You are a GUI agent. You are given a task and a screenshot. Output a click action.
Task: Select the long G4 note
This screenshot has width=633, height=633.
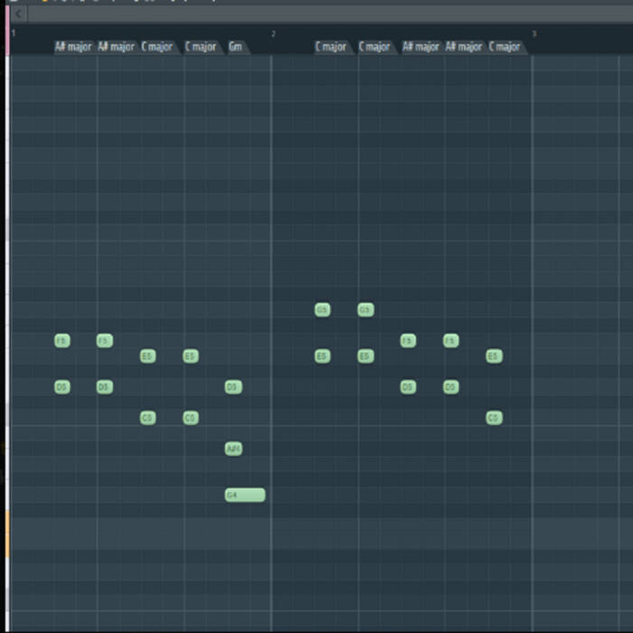[x=245, y=495]
